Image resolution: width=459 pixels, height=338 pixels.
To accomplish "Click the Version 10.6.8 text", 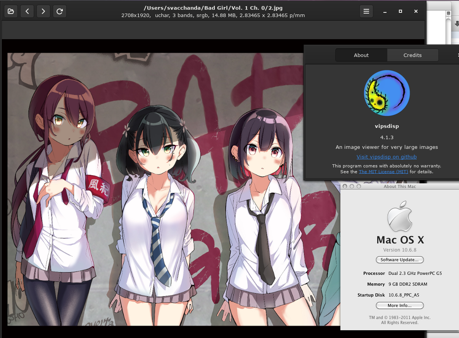I will (x=400, y=250).
